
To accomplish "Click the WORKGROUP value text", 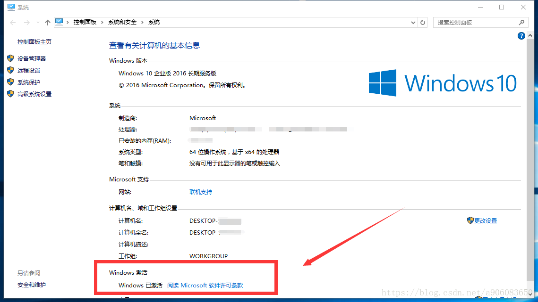I will (208, 256).
